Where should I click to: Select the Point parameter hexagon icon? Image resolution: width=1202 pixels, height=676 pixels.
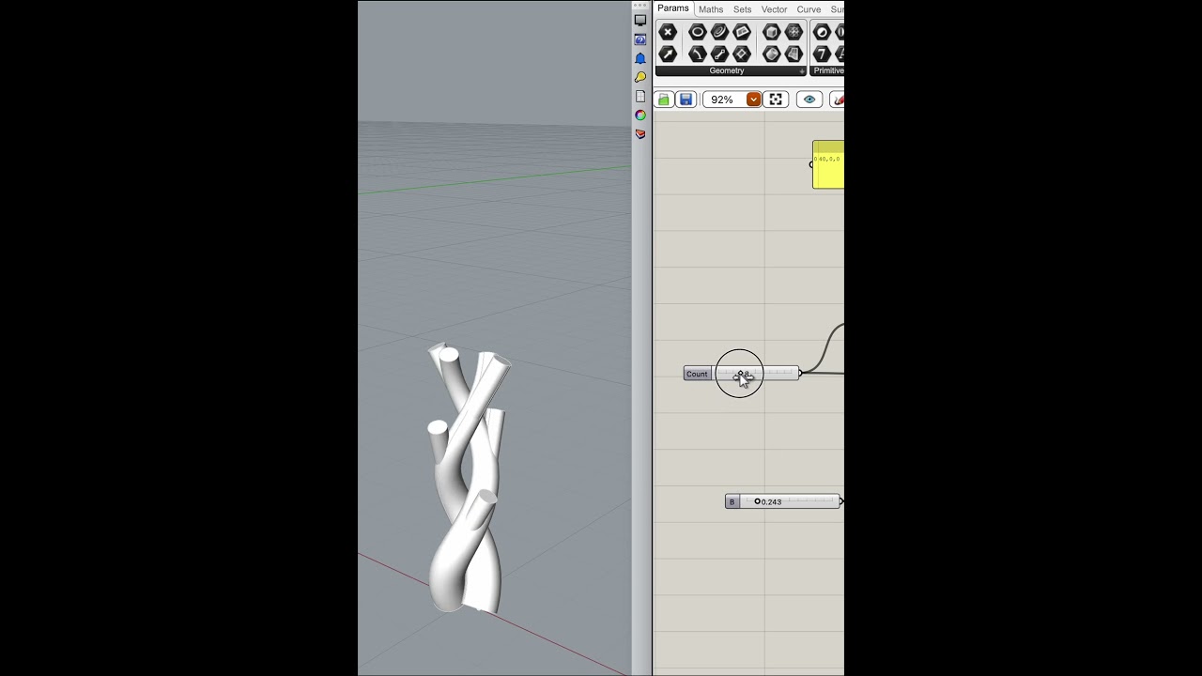tap(668, 32)
